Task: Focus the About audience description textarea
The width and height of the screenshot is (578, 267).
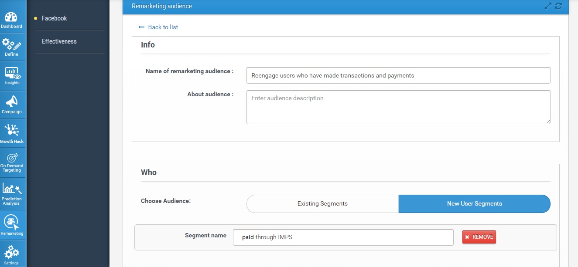Action: pos(398,107)
